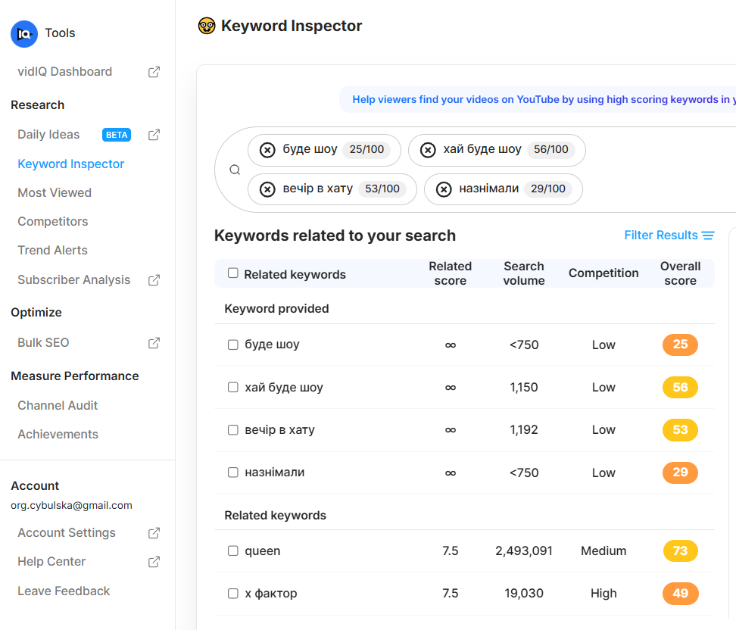Open external link icon beside vidIQ Dashboard
The width and height of the screenshot is (736, 630).
[154, 72]
